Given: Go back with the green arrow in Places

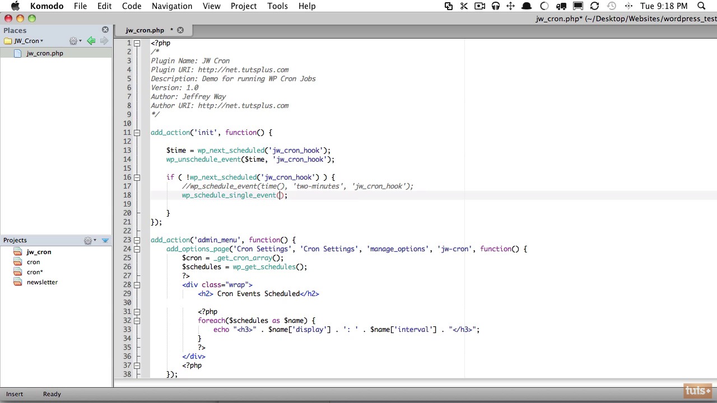Looking at the screenshot, I should (91, 41).
